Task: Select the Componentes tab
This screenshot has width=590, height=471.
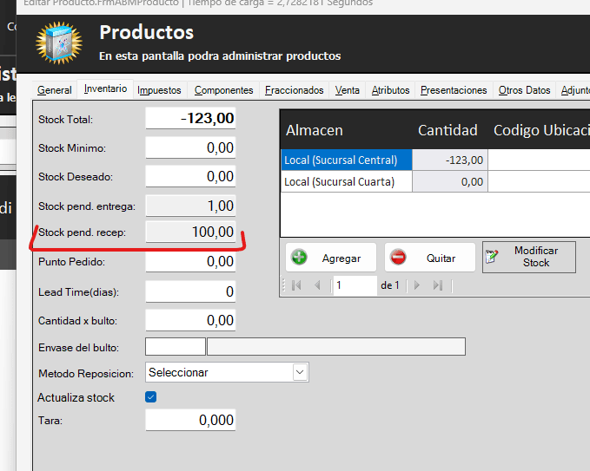Action: point(223,90)
